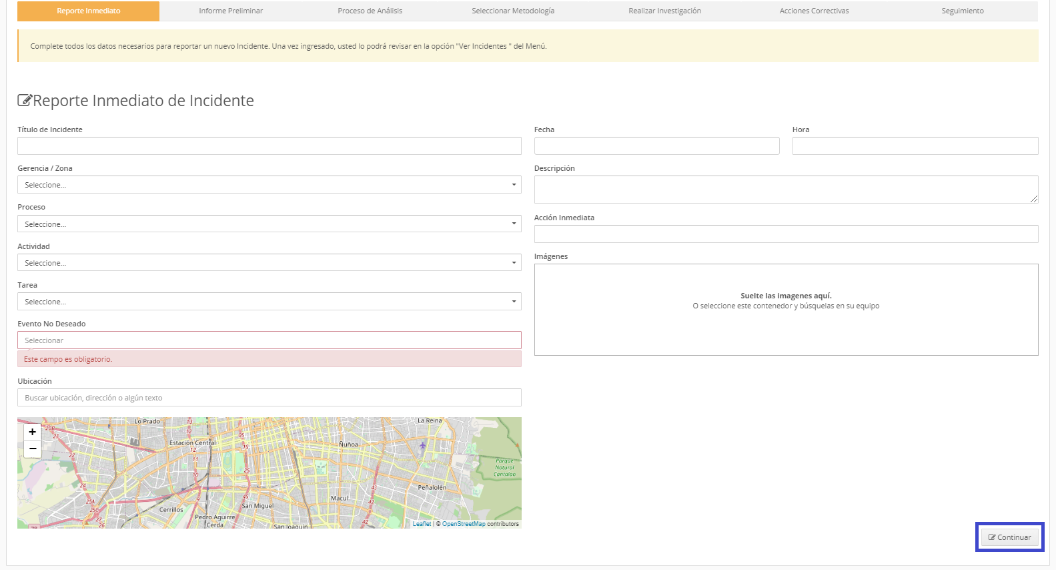Select the Evento No Deseado field

[x=270, y=340]
